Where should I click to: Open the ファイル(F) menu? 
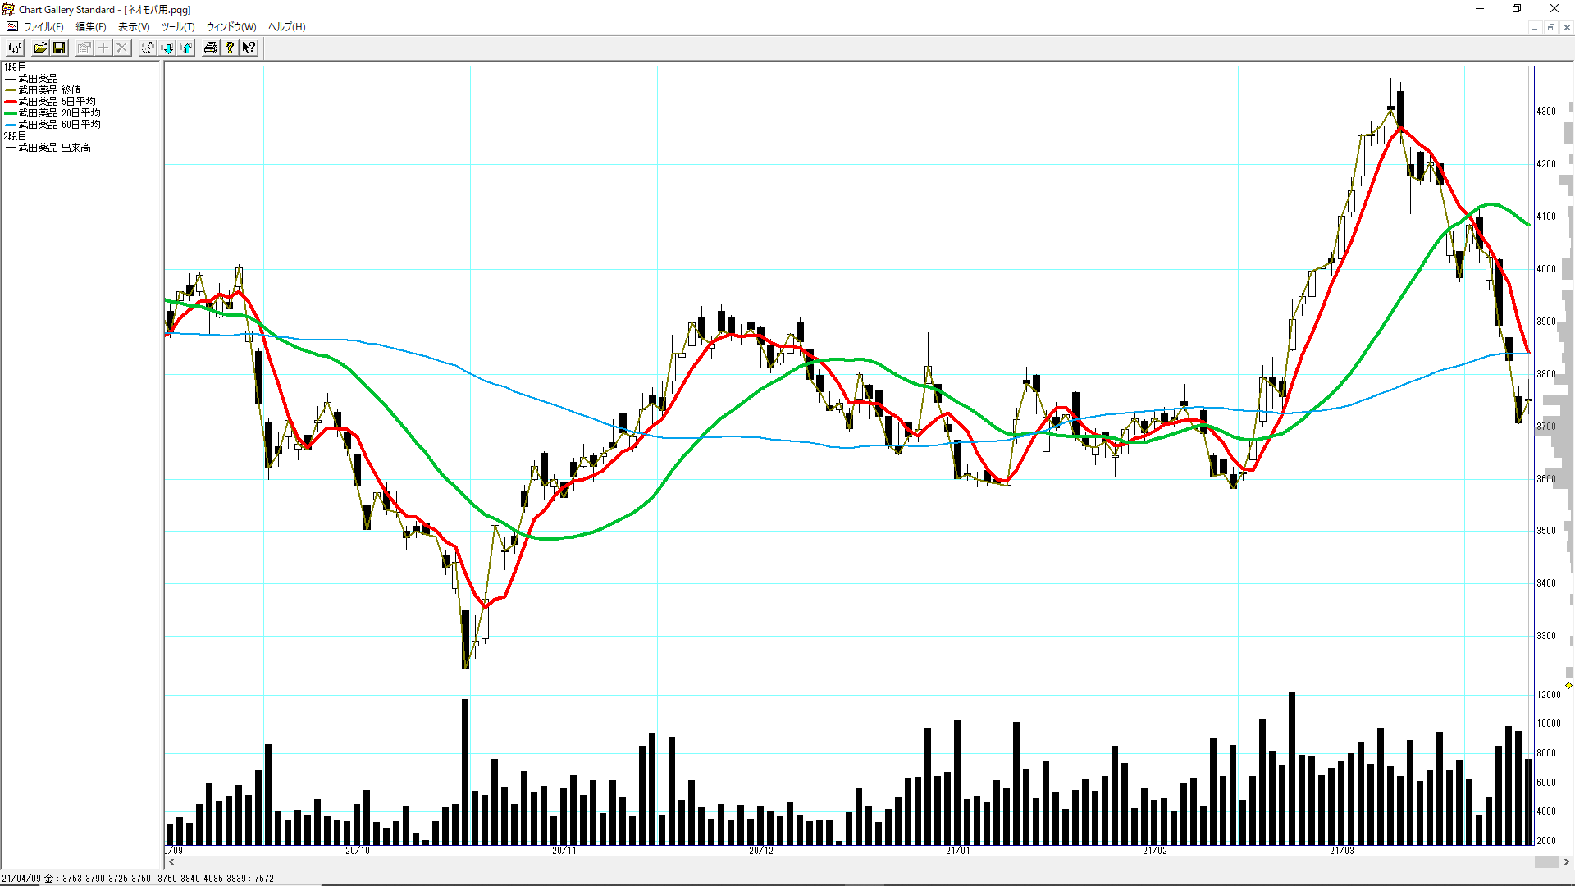[x=43, y=27]
